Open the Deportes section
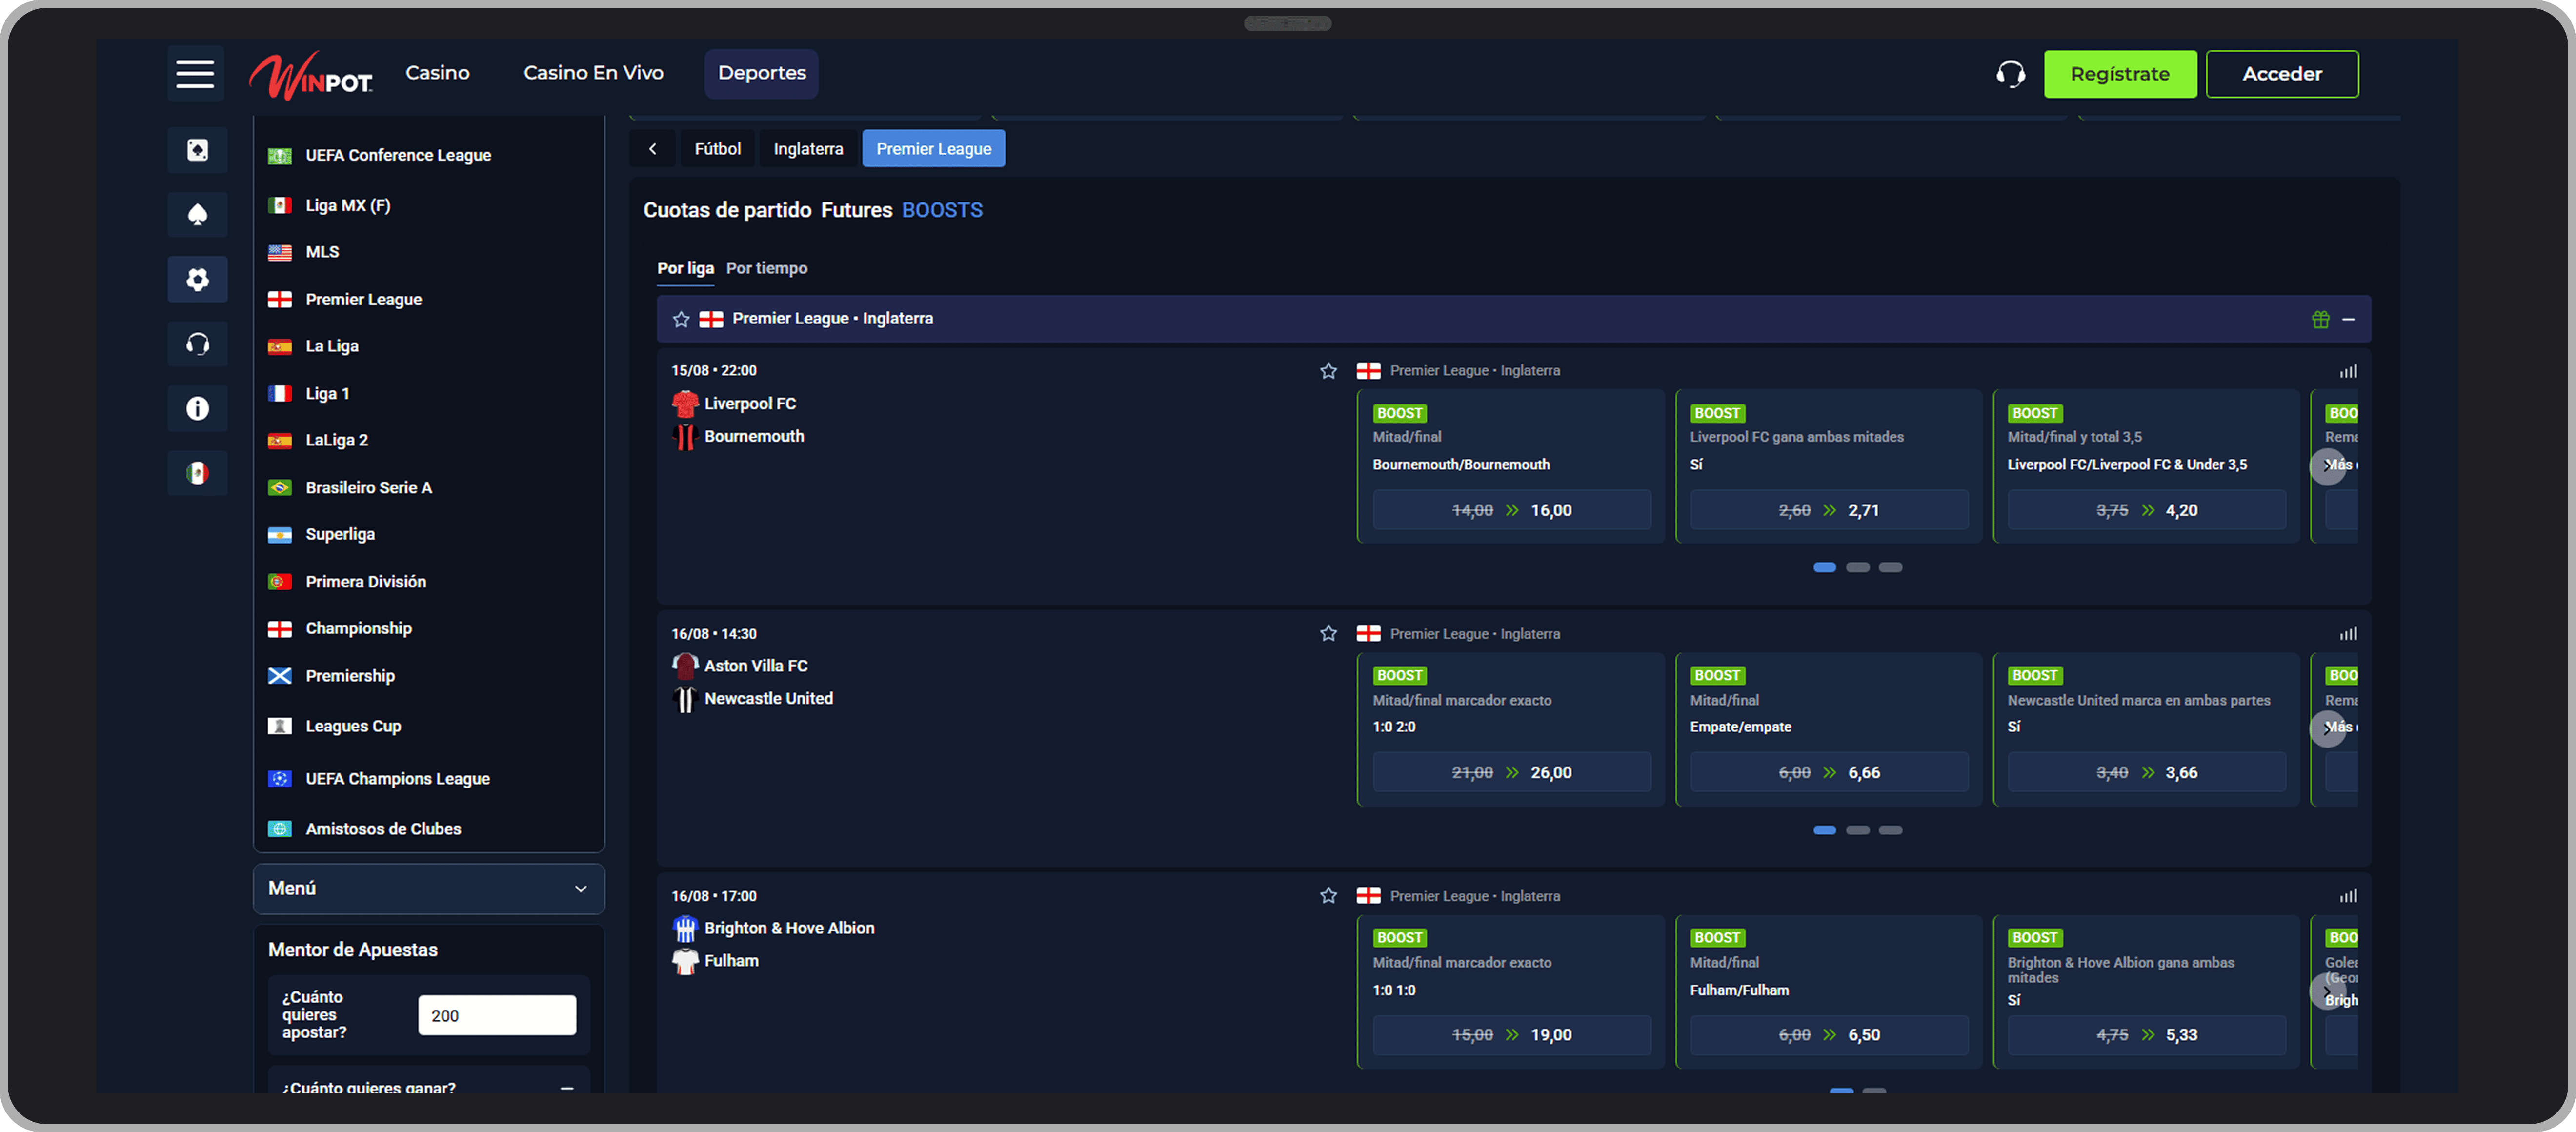 click(761, 73)
